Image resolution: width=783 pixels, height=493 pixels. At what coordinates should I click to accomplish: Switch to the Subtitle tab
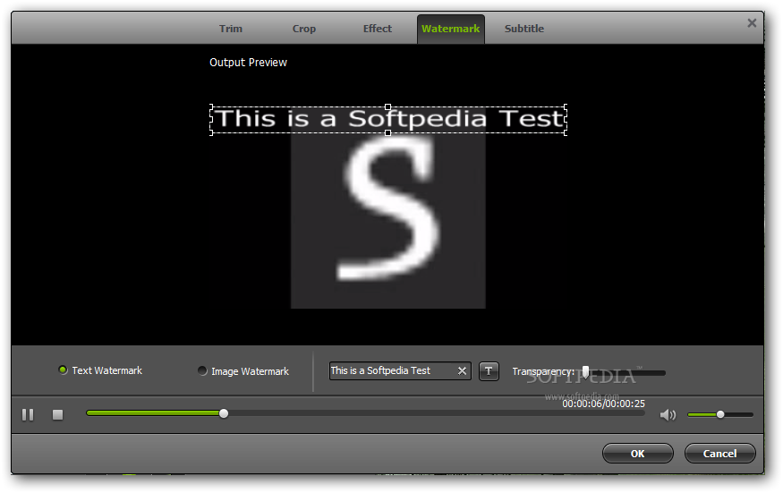click(x=524, y=29)
